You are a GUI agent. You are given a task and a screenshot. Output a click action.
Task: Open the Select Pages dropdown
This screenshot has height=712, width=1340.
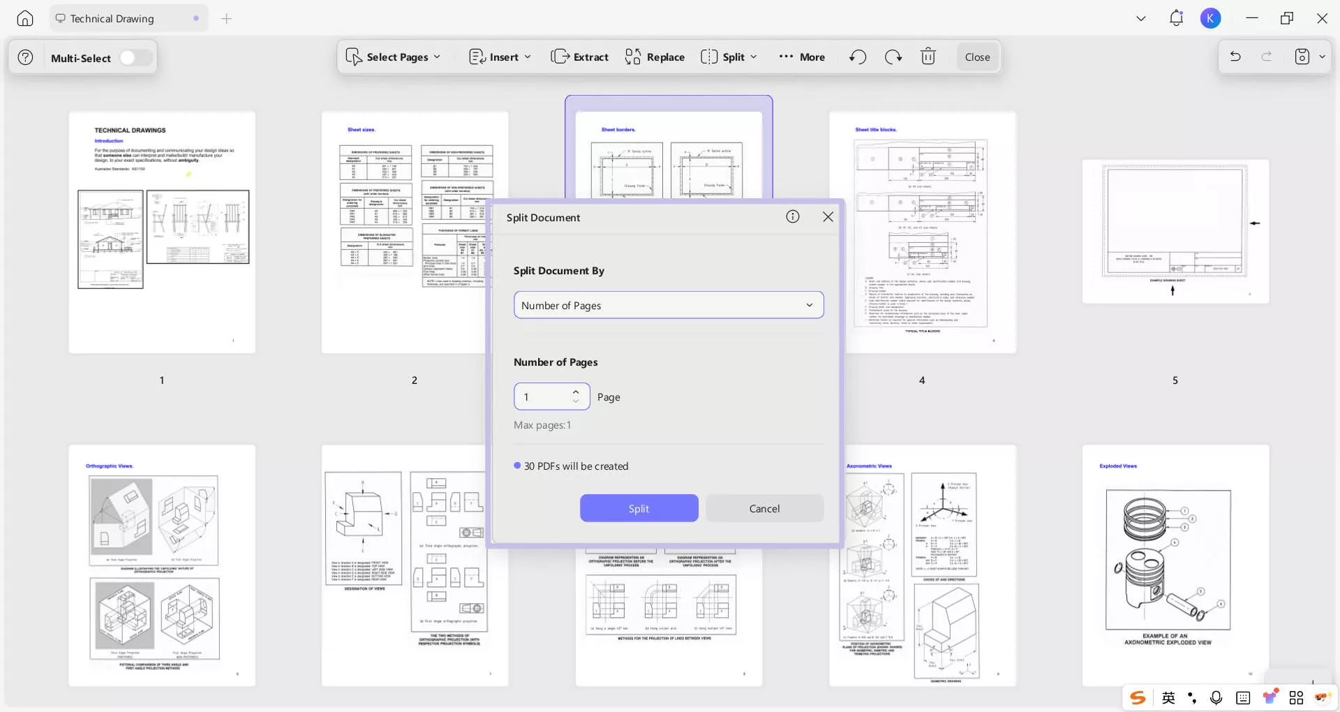(394, 57)
